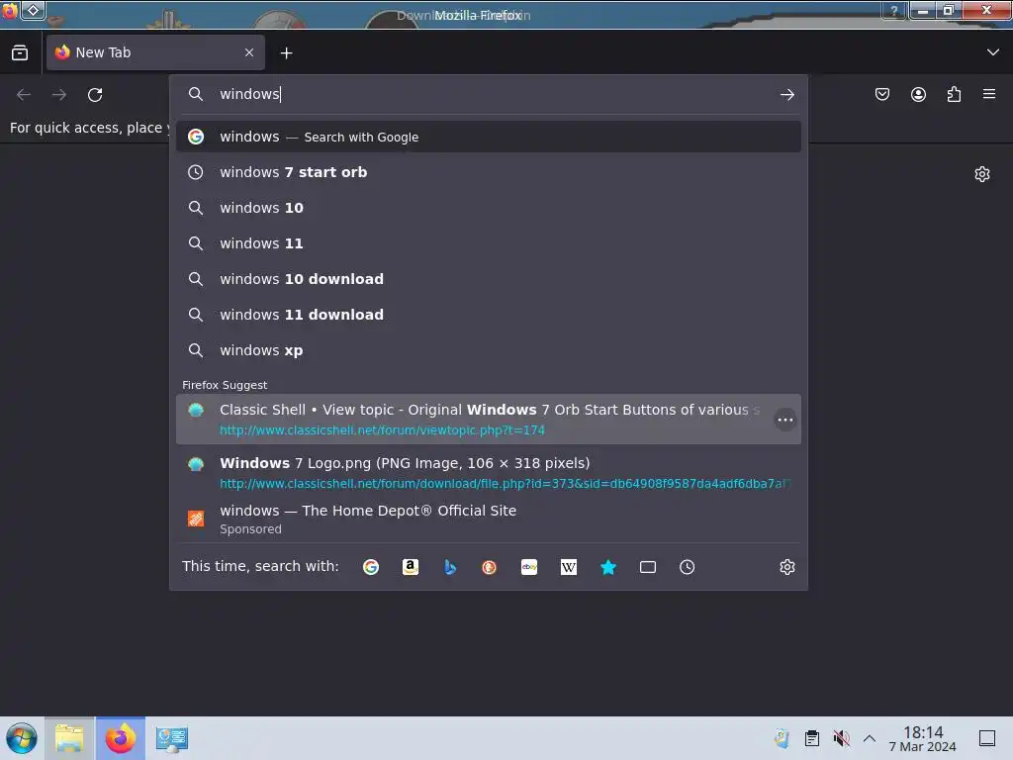Choose the 'windows 11' search suggestion
Image resolution: width=1013 pixels, height=760 pixels.
pyautogui.click(x=489, y=243)
